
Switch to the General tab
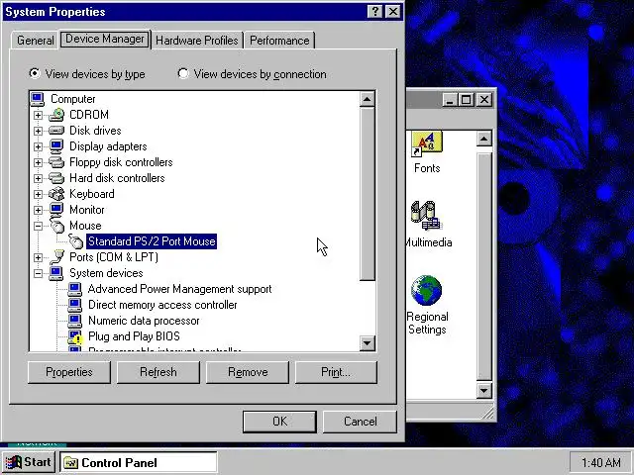36,41
